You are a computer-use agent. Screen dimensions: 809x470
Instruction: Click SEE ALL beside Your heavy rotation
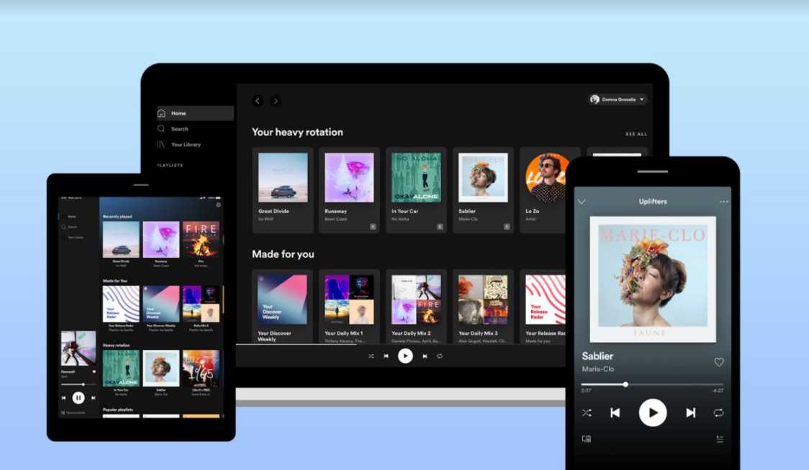[636, 134]
